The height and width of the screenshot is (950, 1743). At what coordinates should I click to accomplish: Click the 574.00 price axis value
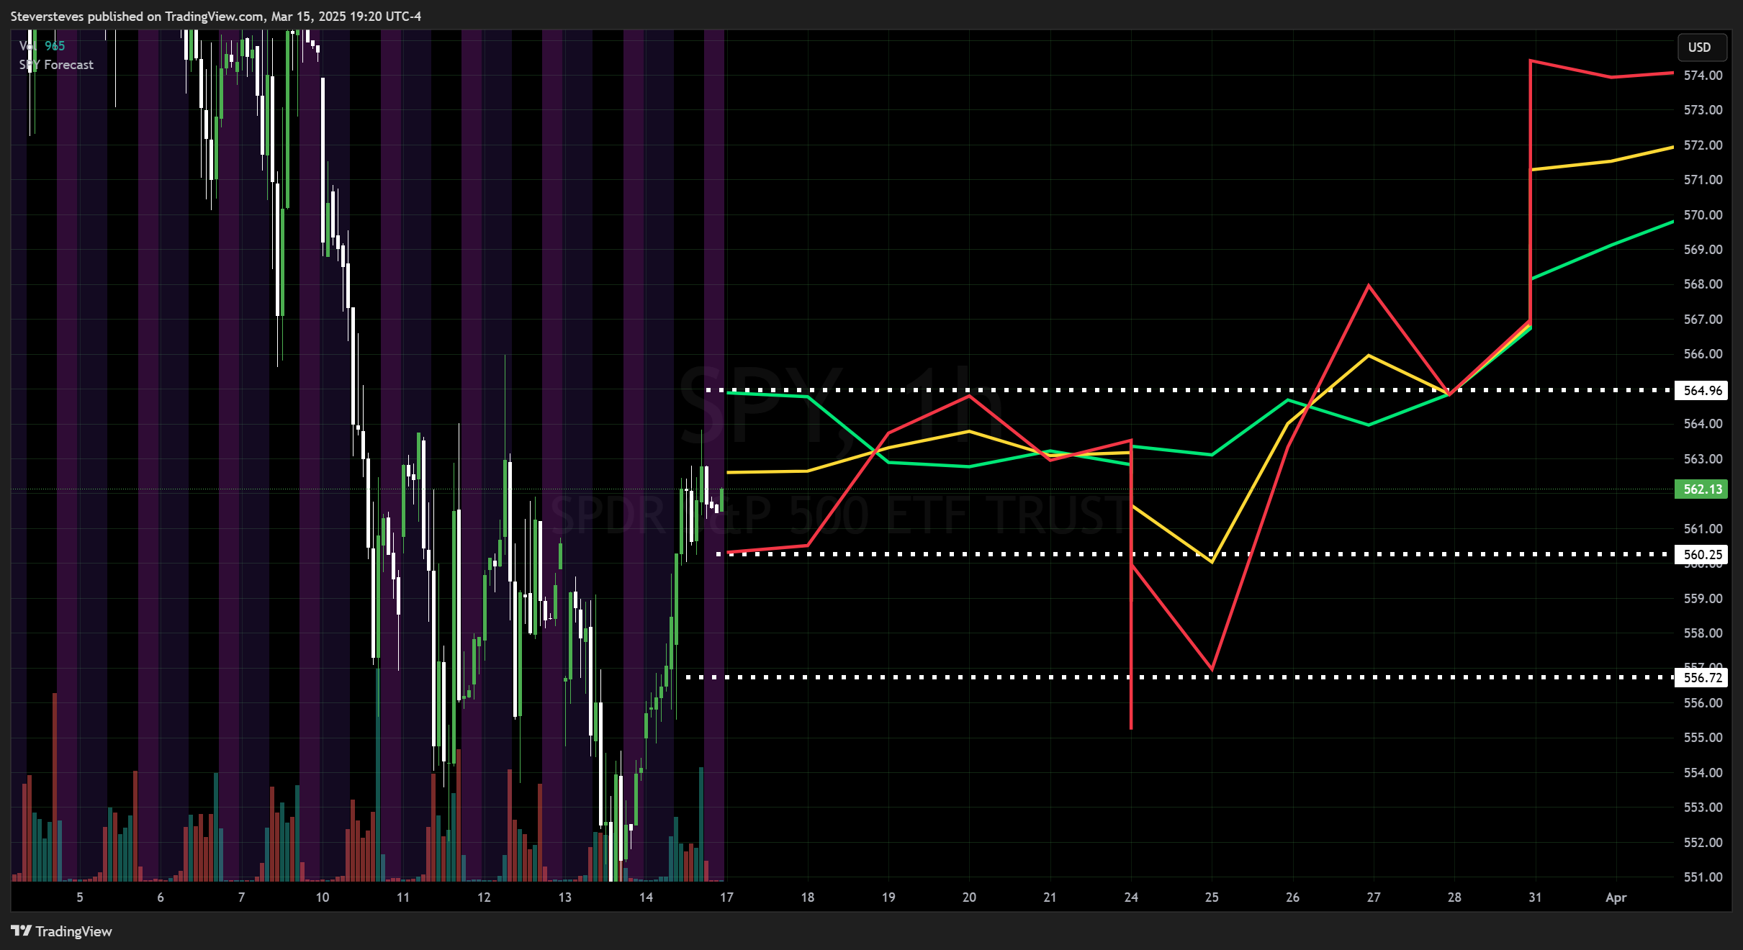tap(1703, 75)
